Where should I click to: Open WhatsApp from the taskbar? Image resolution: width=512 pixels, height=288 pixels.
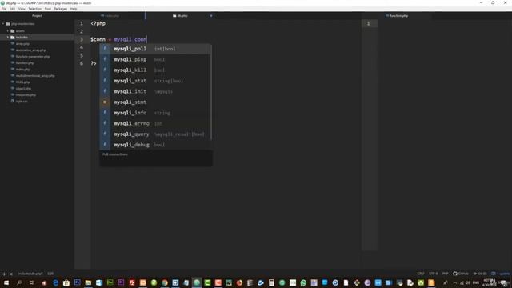click(303, 282)
